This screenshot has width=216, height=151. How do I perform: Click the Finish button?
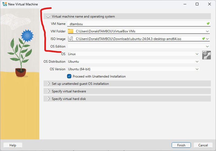181,145
